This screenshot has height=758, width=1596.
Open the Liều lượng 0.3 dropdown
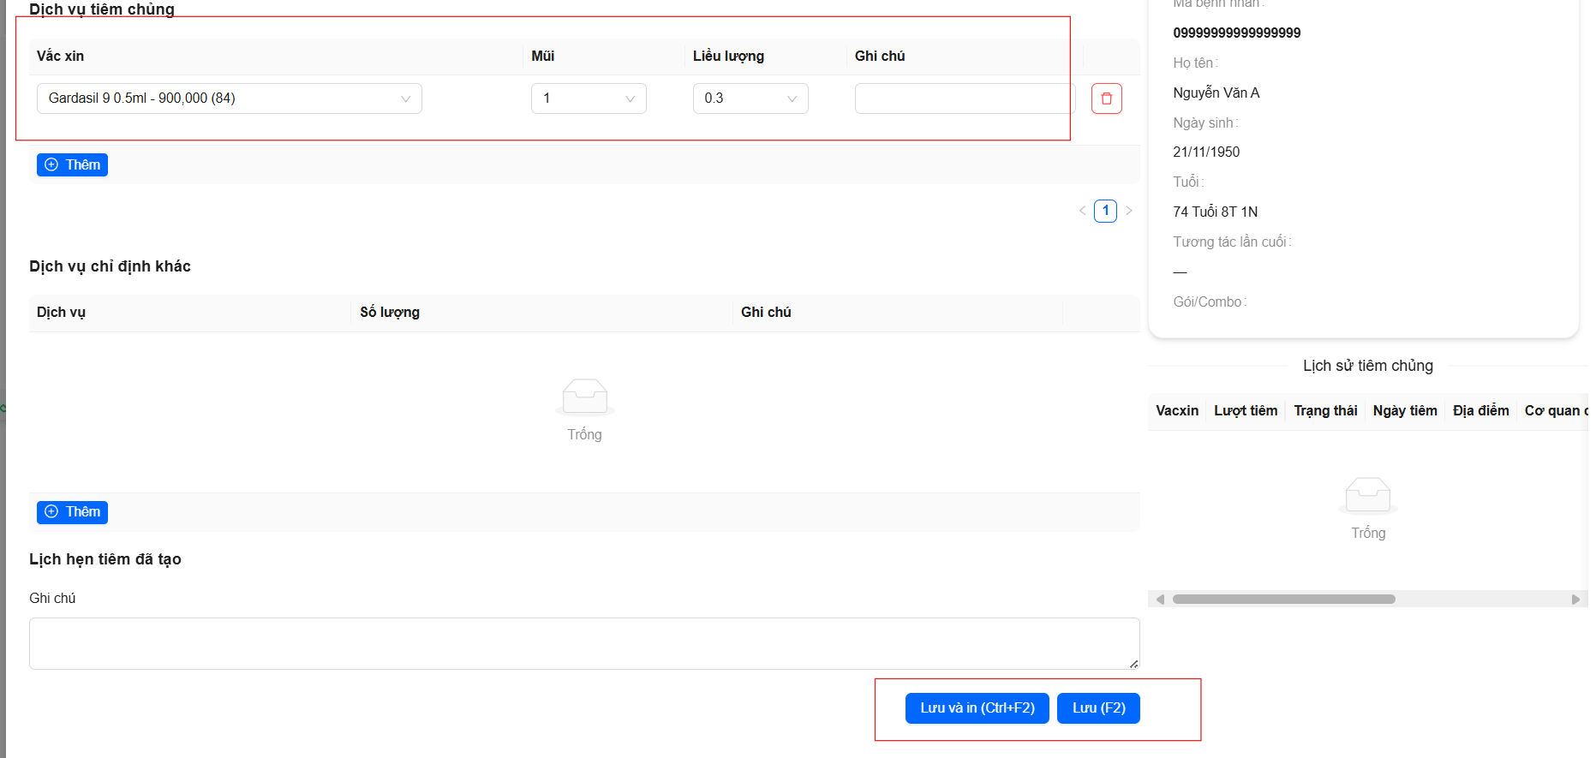click(x=750, y=98)
